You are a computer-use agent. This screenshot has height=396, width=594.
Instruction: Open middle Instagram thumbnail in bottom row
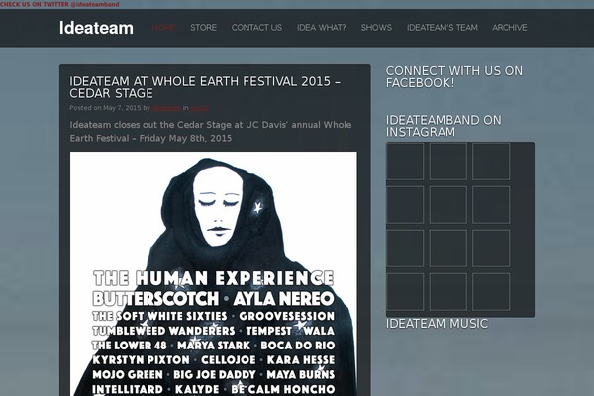pyautogui.click(x=448, y=292)
